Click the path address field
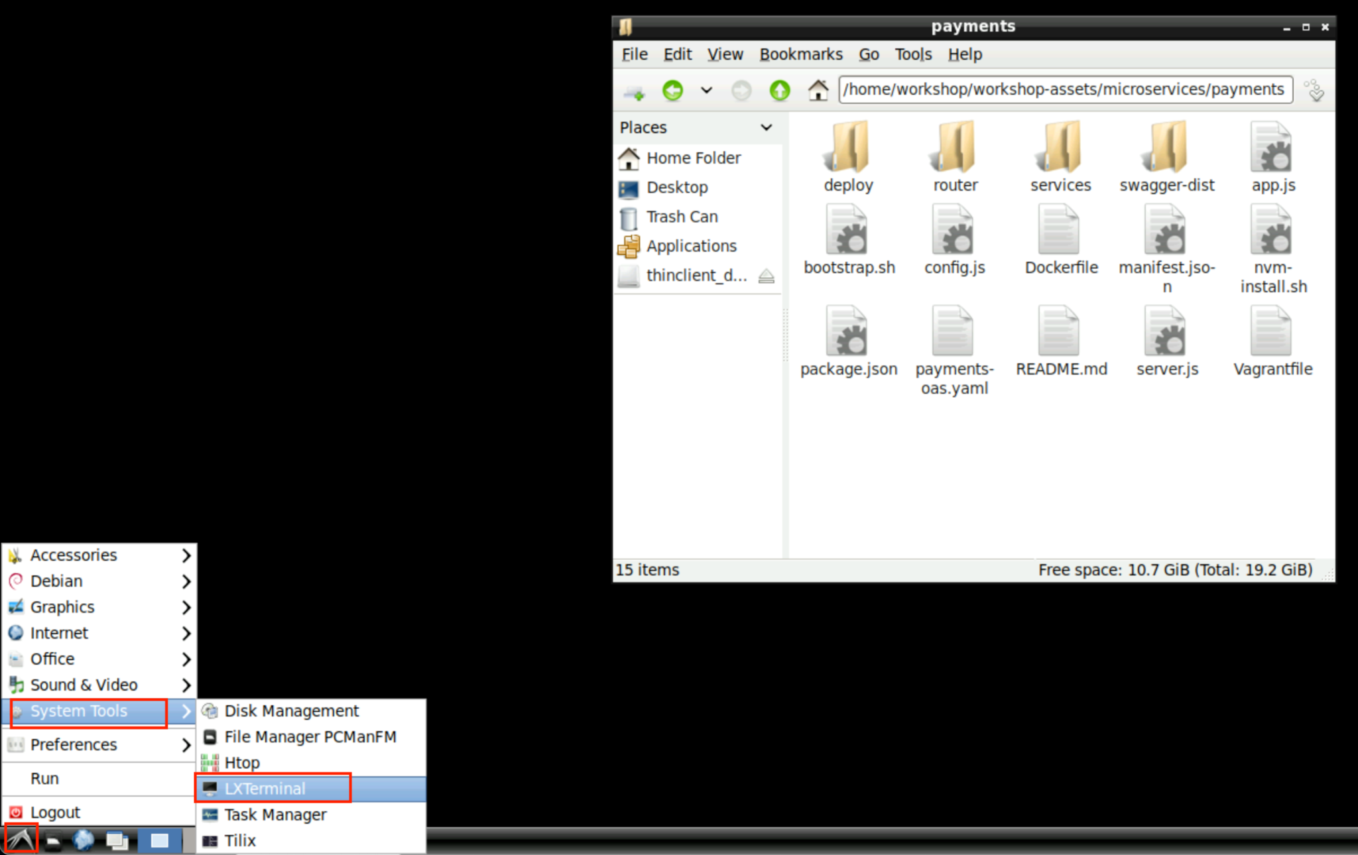 coord(1064,89)
